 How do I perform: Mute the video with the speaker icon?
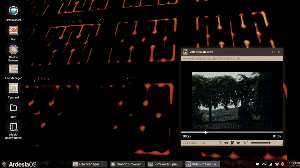[x=246, y=143]
